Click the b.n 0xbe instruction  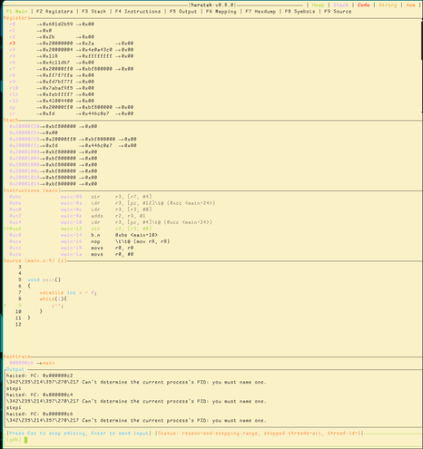click(x=124, y=235)
